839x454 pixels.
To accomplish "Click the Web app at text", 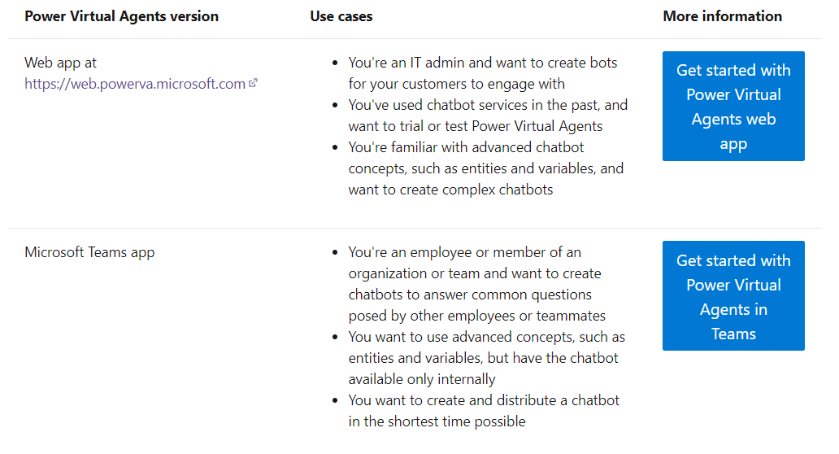I will (x=60, y=63).
